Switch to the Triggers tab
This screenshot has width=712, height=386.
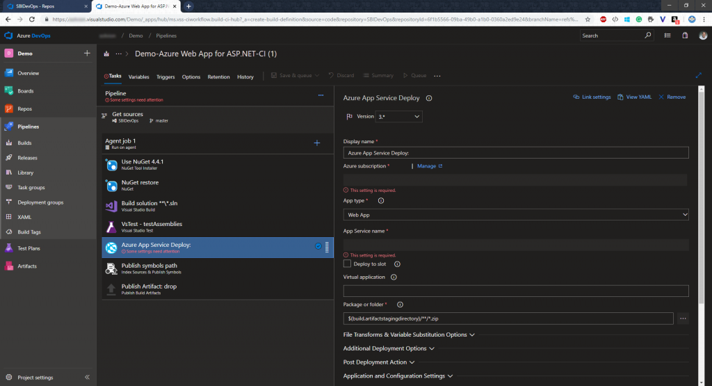pyautogui.click(x=165, y=77)
